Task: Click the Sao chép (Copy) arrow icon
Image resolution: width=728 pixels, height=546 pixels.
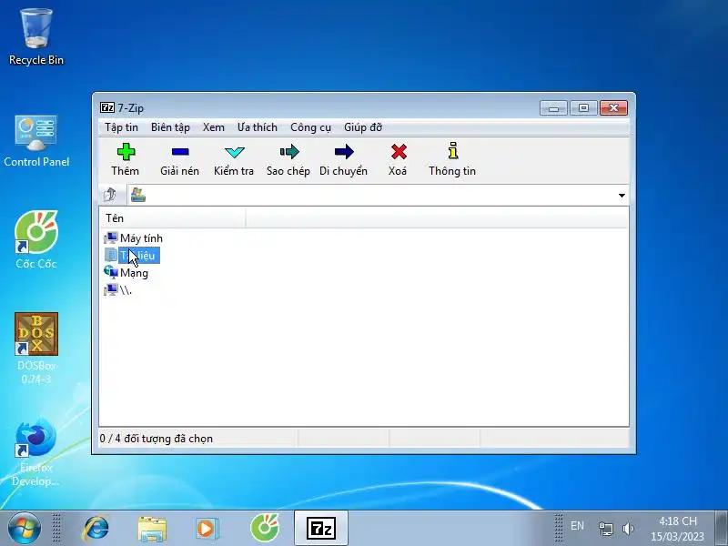Action: (289, 152)
